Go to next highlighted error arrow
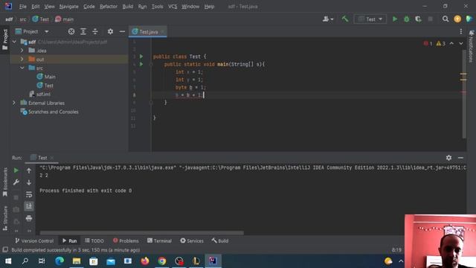 [x=461, y=43]
